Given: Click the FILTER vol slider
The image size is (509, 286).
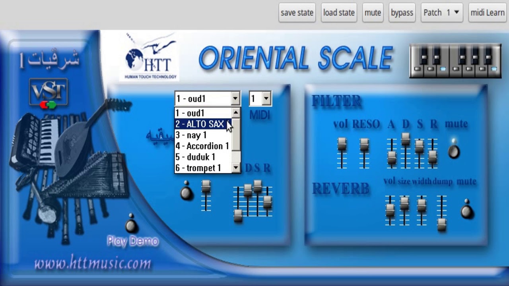Looking at the screenshot, I should [342, 153].
